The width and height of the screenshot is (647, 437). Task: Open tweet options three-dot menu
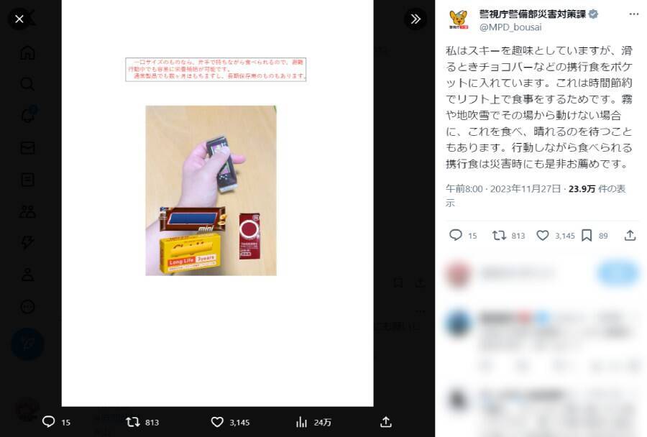(634, 14)
